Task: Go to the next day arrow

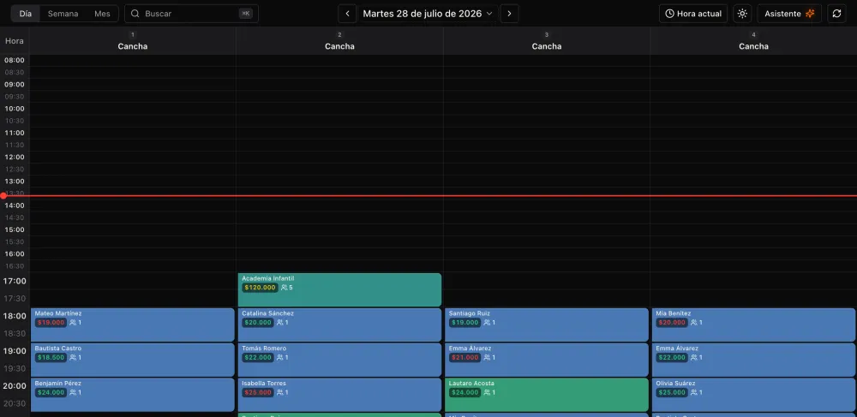Action: click(x=509, y=14)
